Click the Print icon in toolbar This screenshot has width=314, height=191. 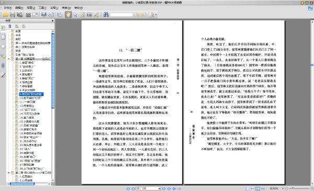click(x=28, y=15)
